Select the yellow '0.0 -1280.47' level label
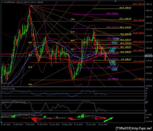The width and height of the screenshot is (153, 131). click(x=126, y=59)
